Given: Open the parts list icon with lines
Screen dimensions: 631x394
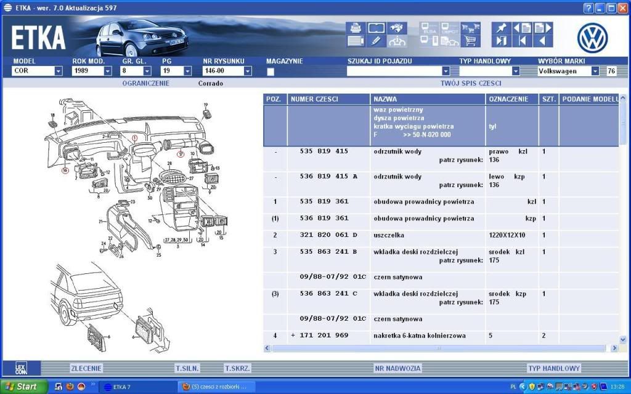Looking at the screenshot, I should click(356, 41).
